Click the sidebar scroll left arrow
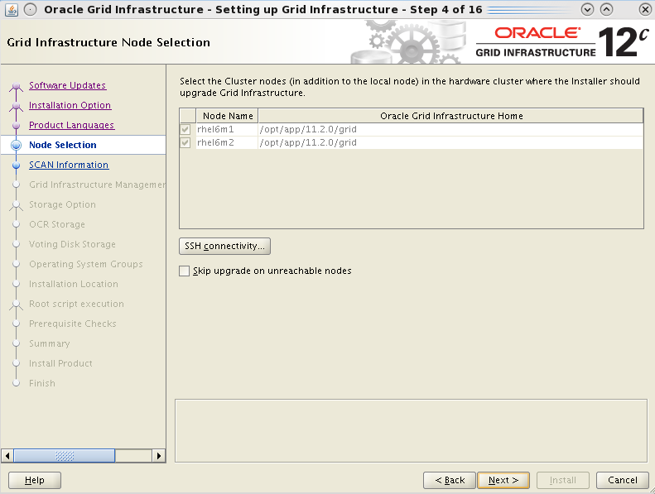The image size is (655, 494). 7,456
